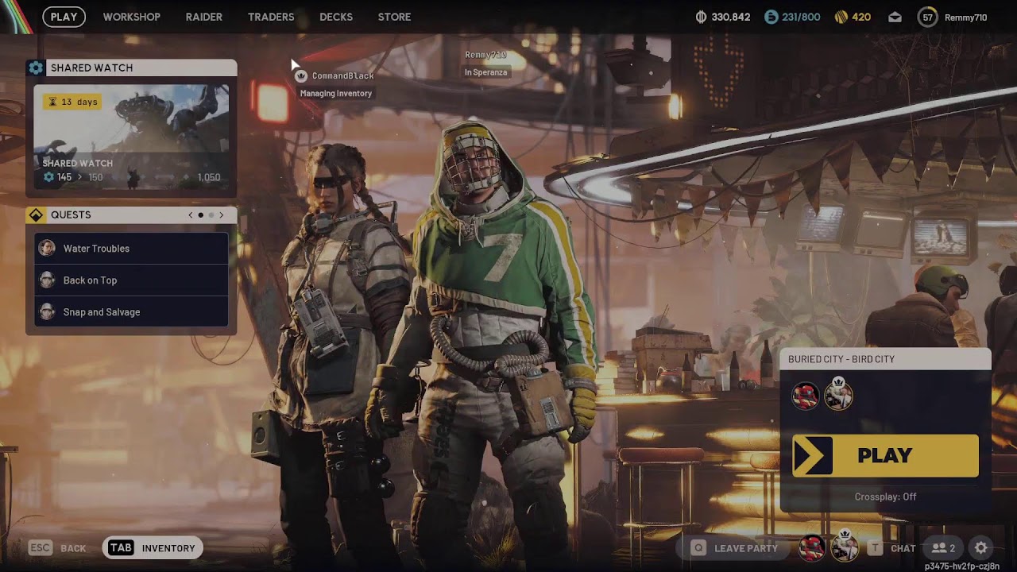The image size is (1017, 572).
Task: Select the first quests page dot
Action: (x=201, y=215)
